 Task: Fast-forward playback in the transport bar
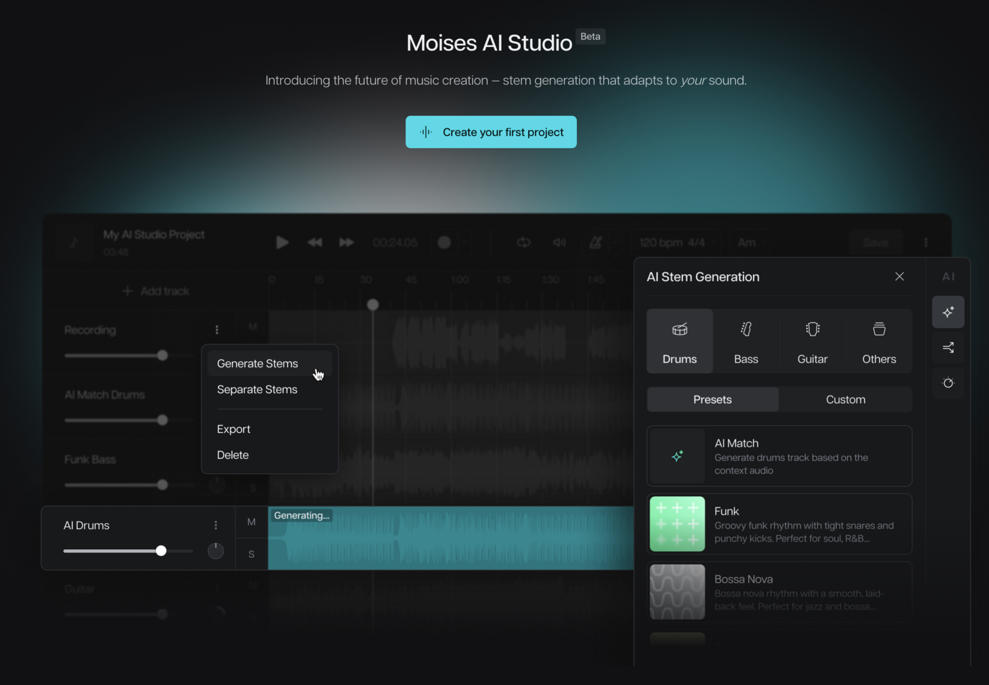(x=347, y=242)
